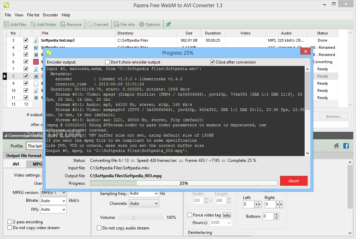Open the Sampling freq. dropdown
The height and width of the screenshot is (239, 356).
click(x=156, y=194)
